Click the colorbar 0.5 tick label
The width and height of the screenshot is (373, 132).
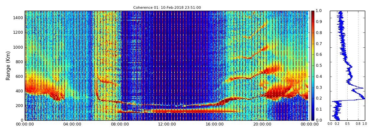point(318,66)
